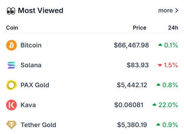Viewport: 184px width, 134px height.
Task: Click the Coin column header
Action: pyautogui.click(x=12, y=28)
